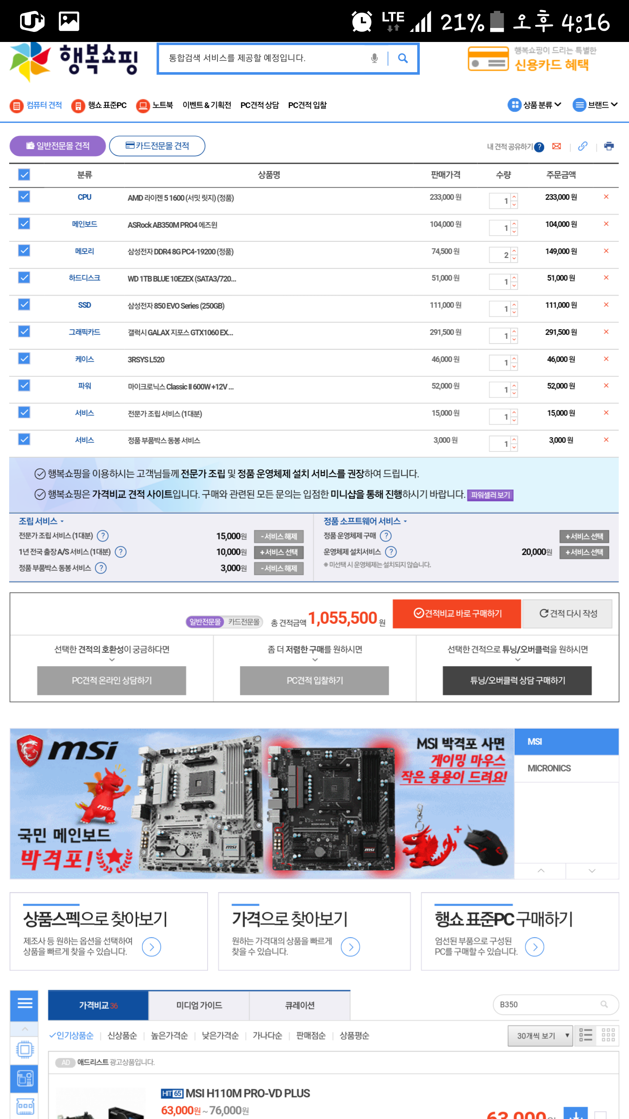Expand the 조립 서비스 section
The width and height of the screenshot is (629, 1119).
tap(41, 521)
